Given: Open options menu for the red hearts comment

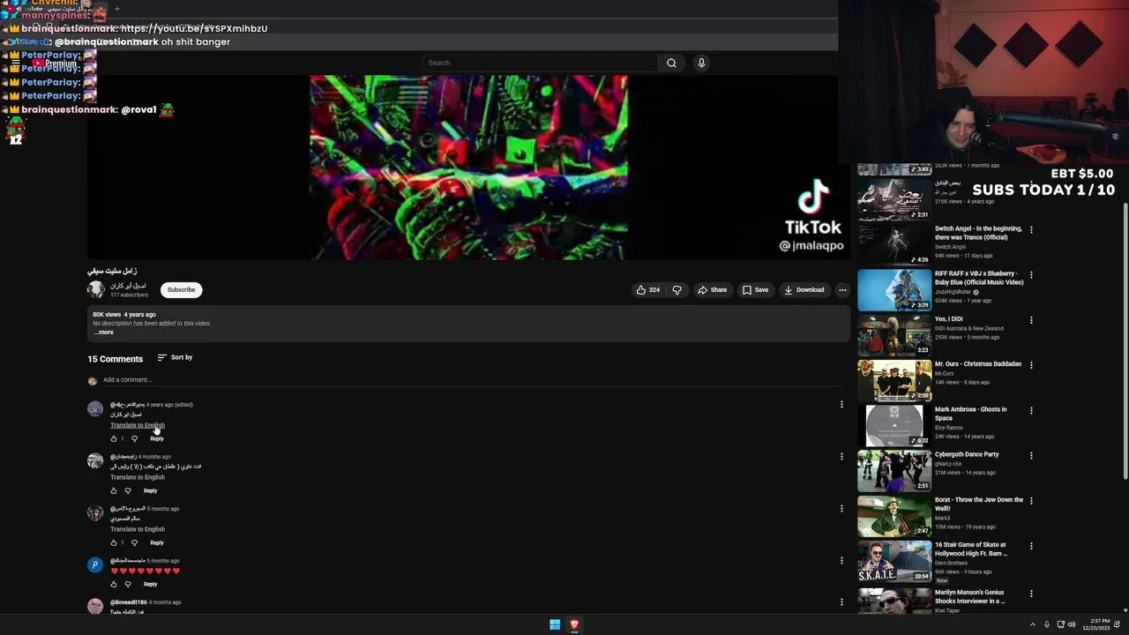Looking at the screenshot, I should [841, 561].
